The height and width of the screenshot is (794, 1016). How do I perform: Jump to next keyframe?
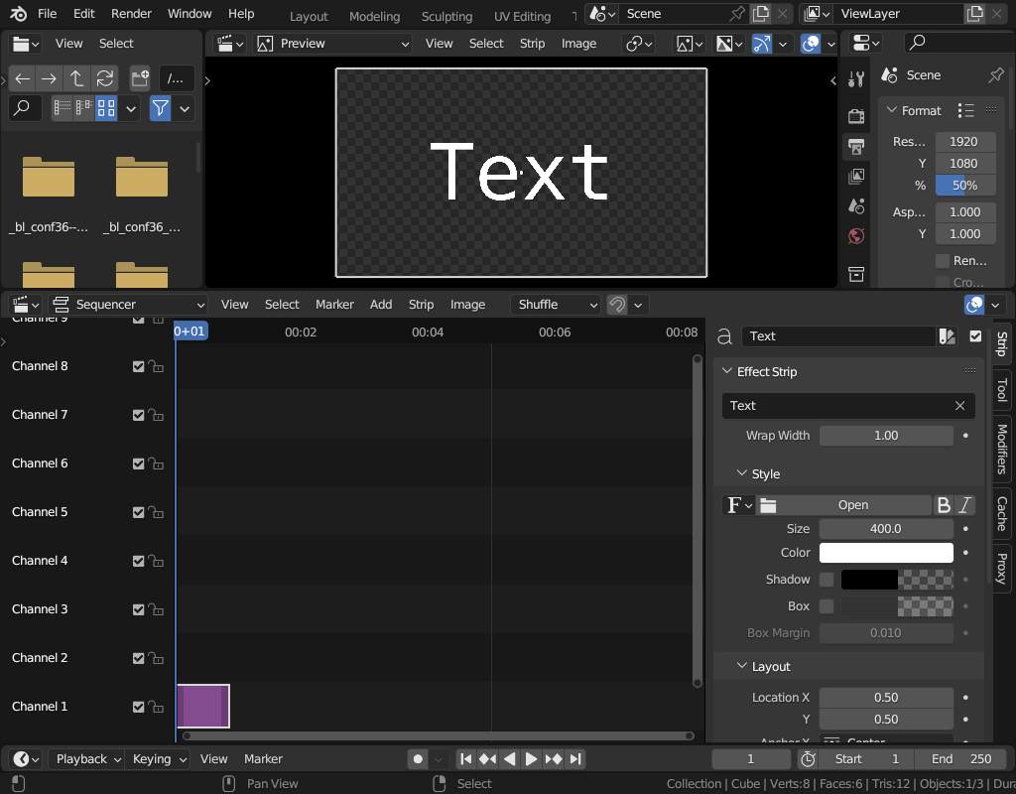[553, 759]
